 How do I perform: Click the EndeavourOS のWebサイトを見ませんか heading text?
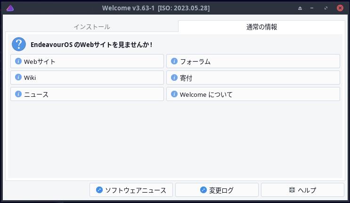pos(91,45)
